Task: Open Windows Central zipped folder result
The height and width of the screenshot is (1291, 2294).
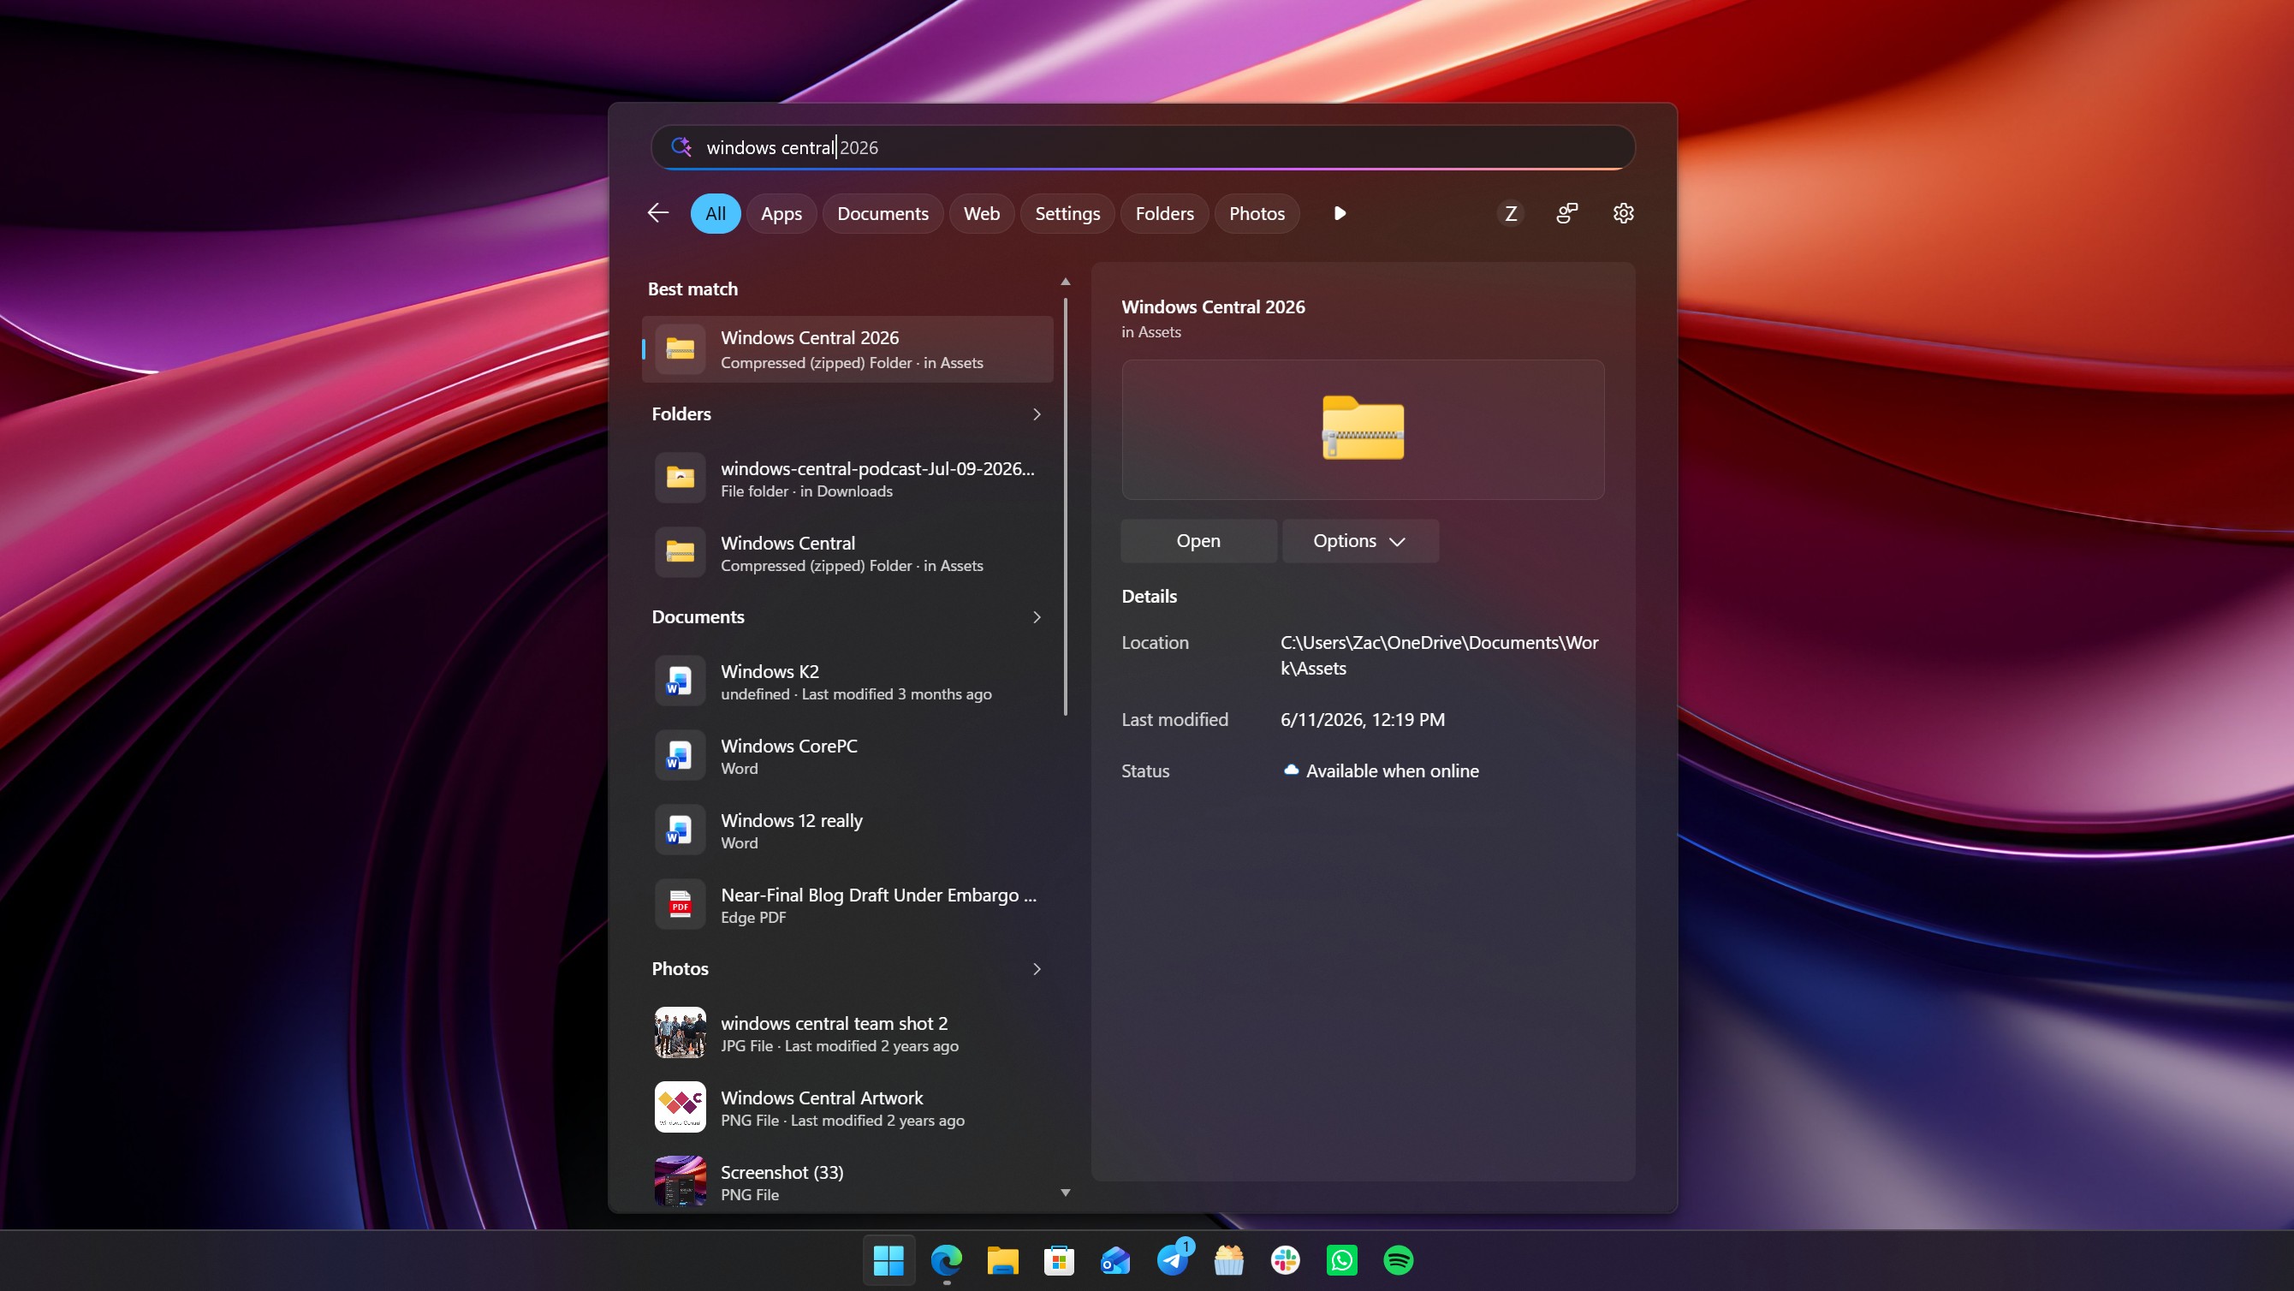Action: 847,552
